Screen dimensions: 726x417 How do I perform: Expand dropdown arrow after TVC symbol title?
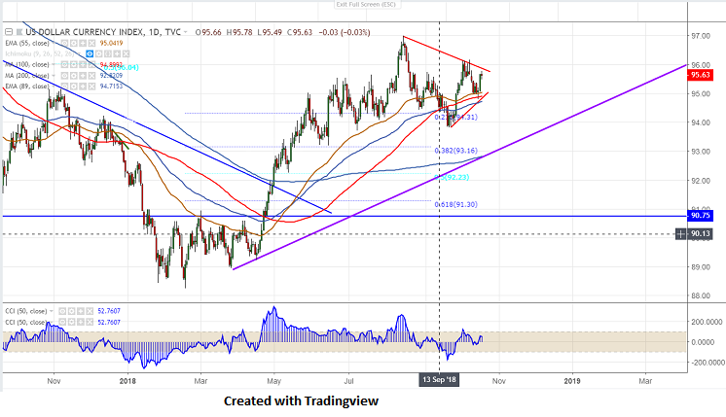(x=185, y=32)
